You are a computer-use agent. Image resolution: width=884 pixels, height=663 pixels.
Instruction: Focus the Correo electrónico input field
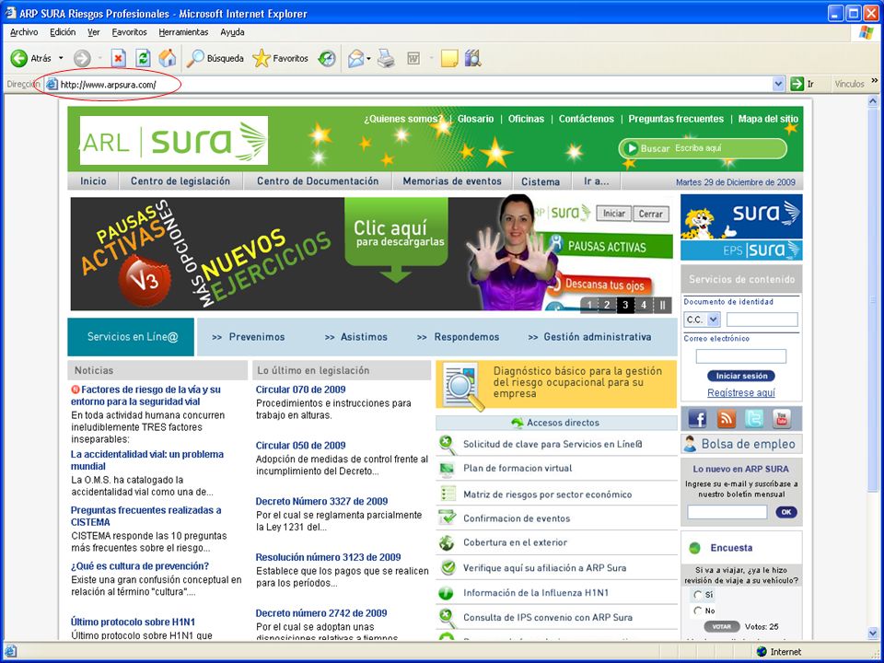click(x=740, y=355)
